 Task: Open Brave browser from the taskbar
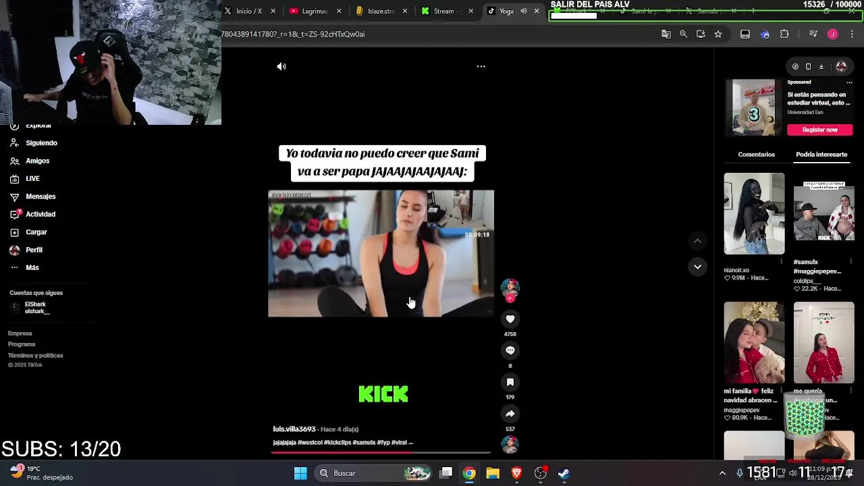point(516,473)
